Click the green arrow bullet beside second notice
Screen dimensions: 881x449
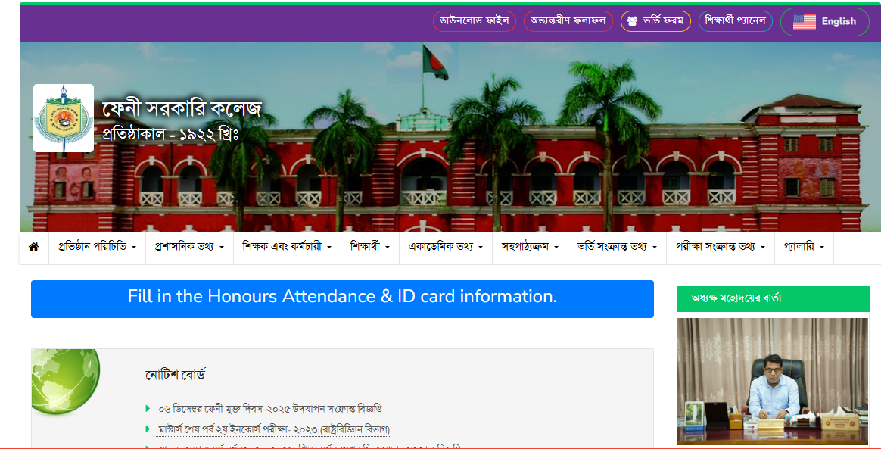148,429
